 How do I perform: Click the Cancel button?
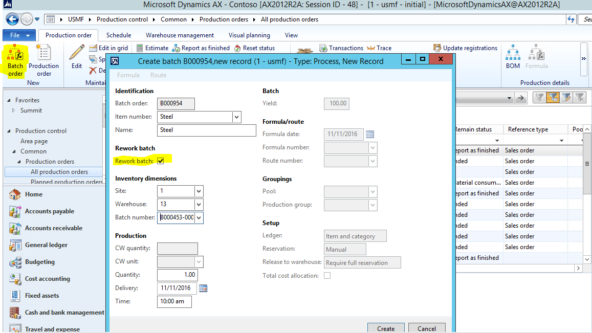(x=426, y=328)
